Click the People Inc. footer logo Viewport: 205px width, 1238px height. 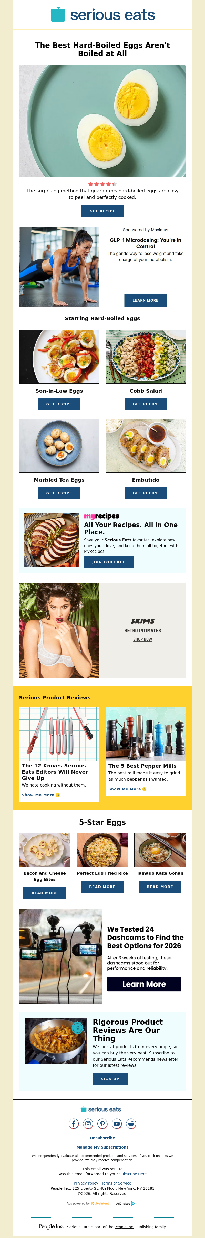(x=51, y=1226)
